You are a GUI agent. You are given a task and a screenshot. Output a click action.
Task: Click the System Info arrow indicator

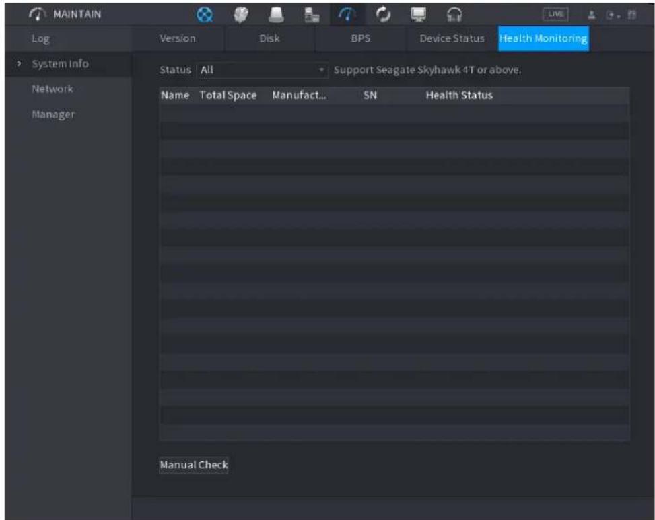18,63
